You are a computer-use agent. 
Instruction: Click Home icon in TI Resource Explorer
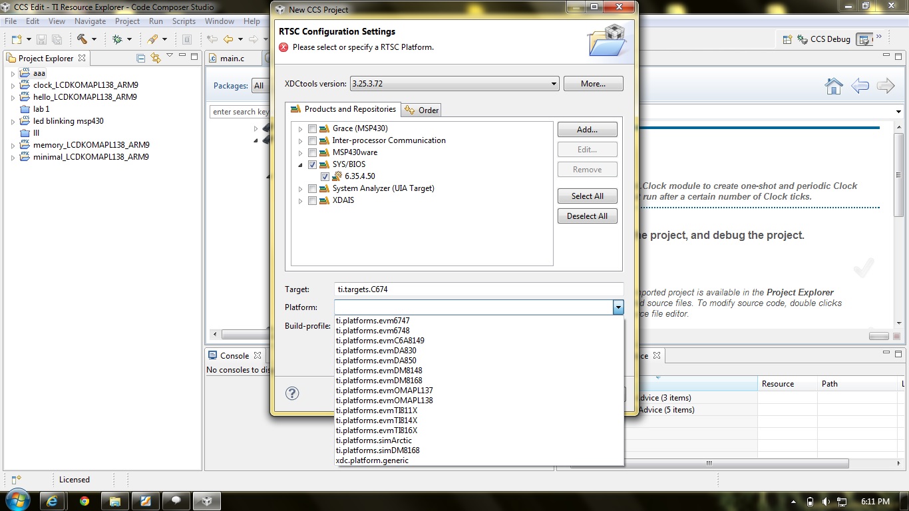pyautogui.click(x=834, y=86)
